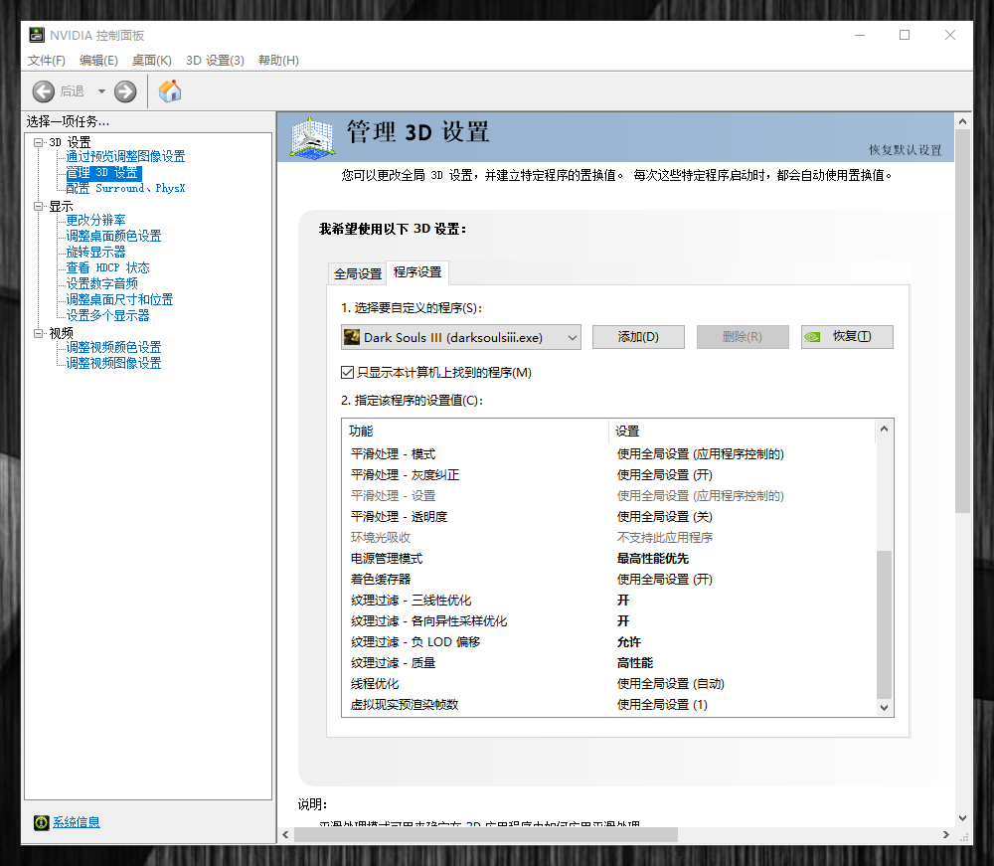Toggle 只显示本计算机上找到的程序 checkbox
This screenshot has height=866, width=994.
click(x=347, y=372)
